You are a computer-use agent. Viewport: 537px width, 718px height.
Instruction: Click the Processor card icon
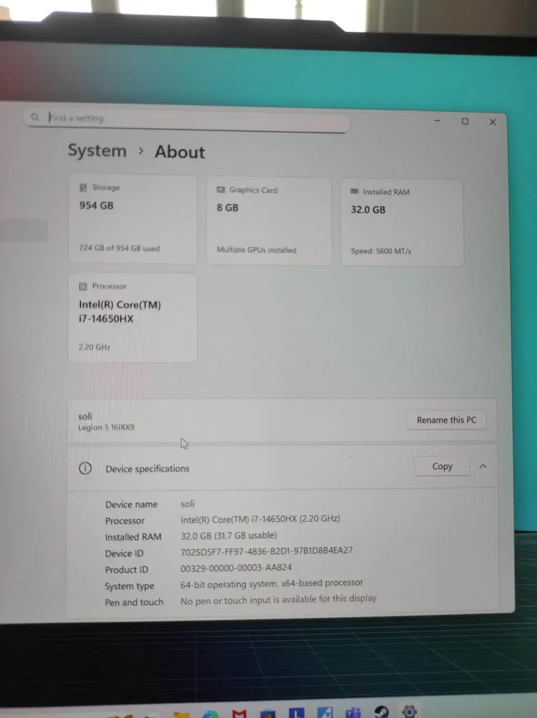(x=83, y=286)
